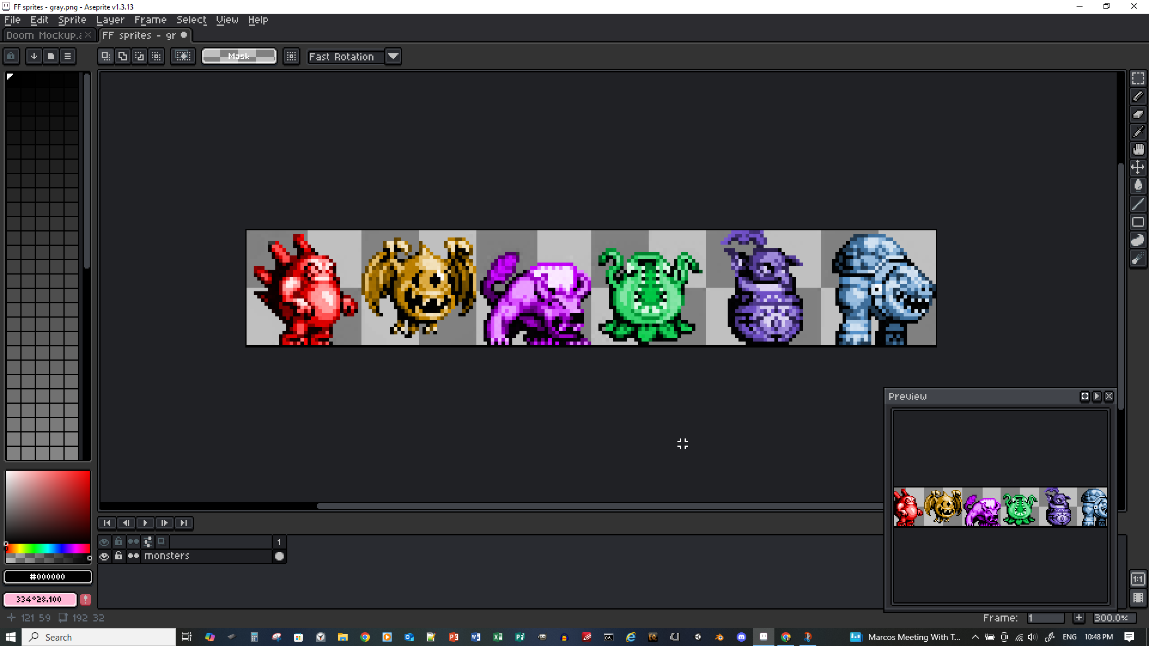Center the Preview window view
The height and width of the screenshot is (646, 1149).
(1085, 397)
